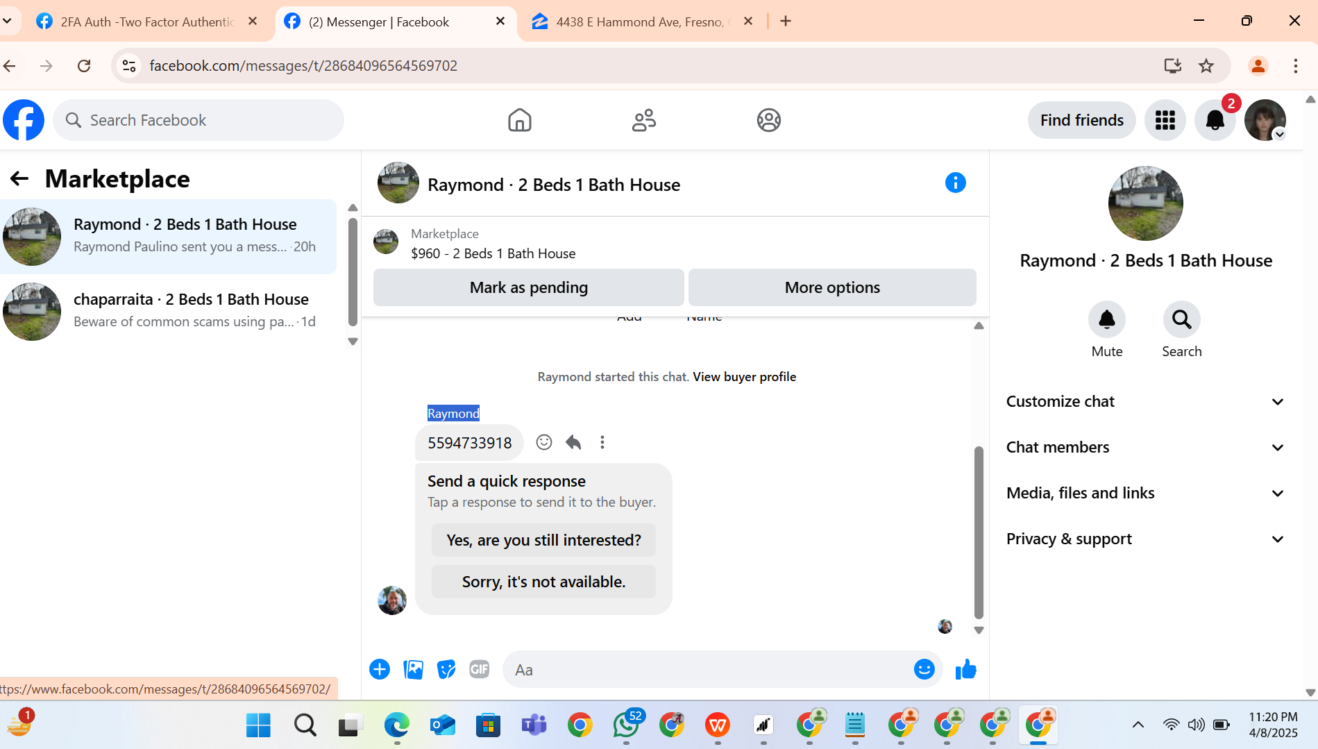Viewport: 1318px width, 749px height.
Task: Open the Facebook logo home link
Action: pos(24,120)
